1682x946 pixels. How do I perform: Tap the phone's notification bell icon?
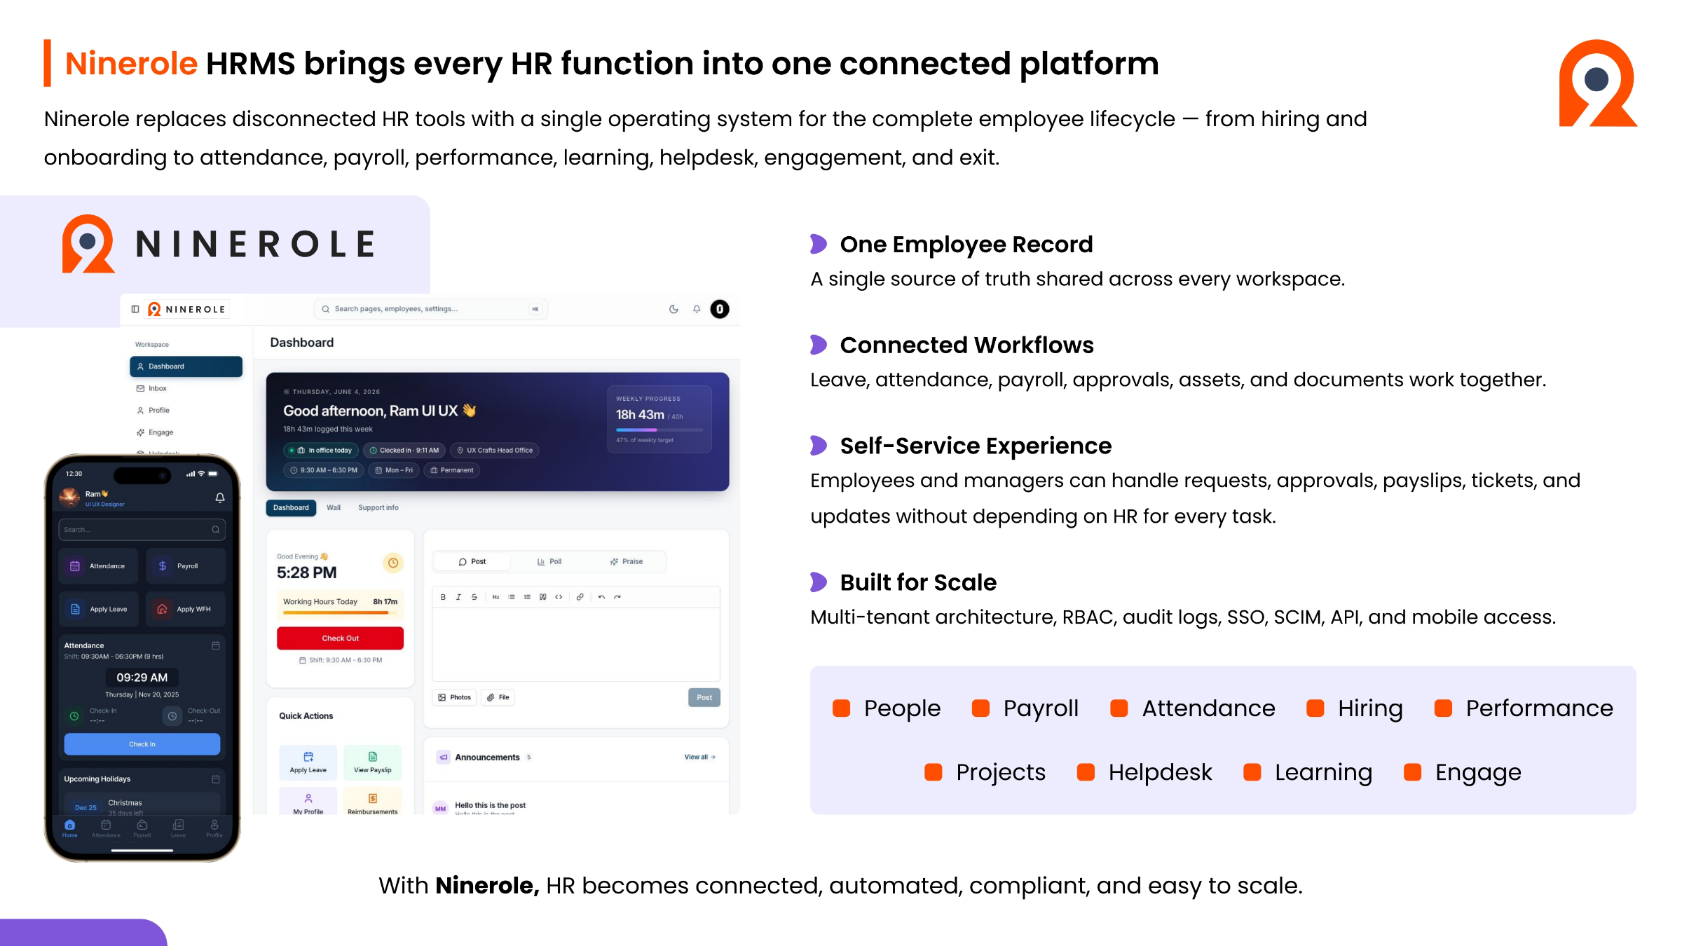coord(220,498)
